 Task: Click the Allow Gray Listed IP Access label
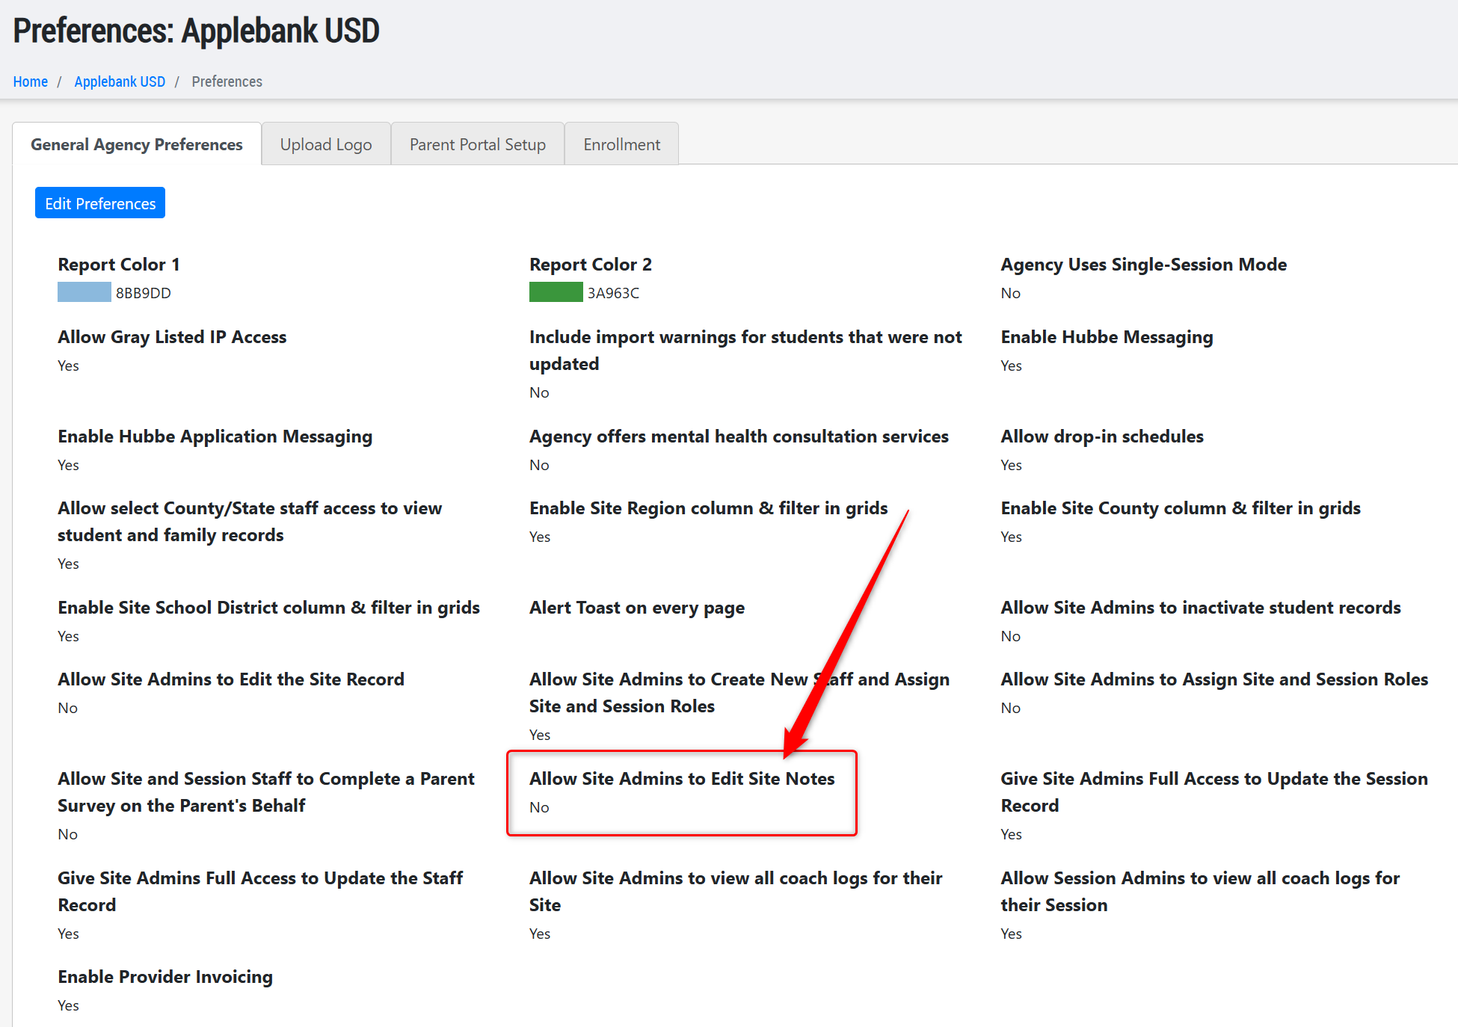click(172, 337)
